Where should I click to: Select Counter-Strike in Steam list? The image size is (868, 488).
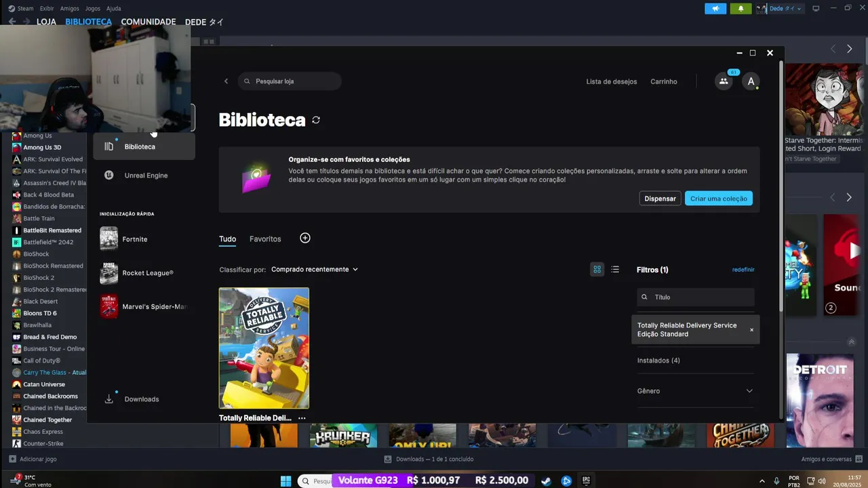point(43,443)
